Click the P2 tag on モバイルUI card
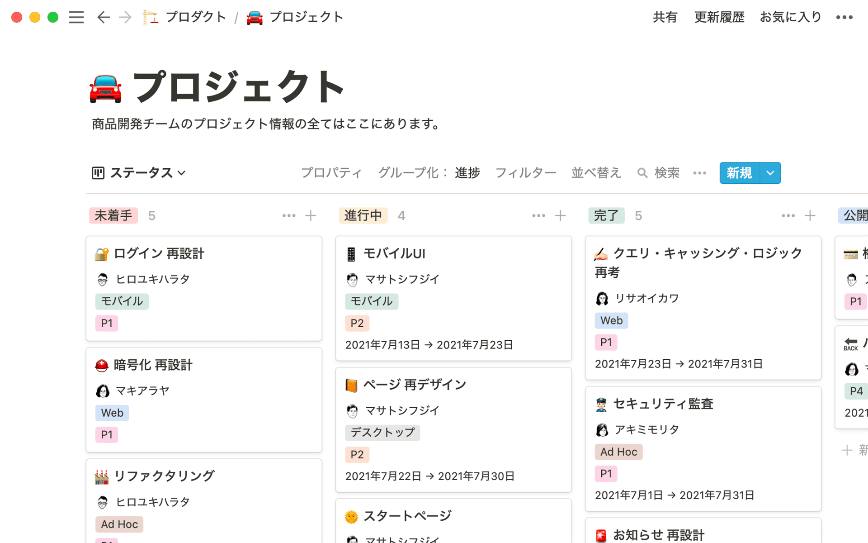868x543 pixels. coord(357,323)
